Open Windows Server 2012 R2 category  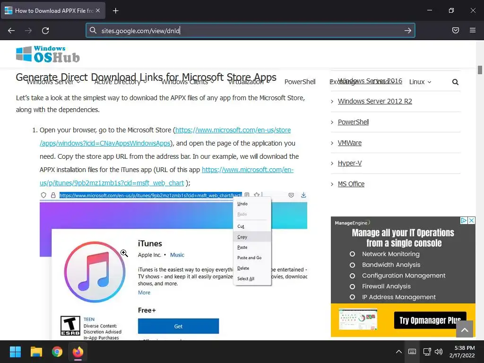375,101
